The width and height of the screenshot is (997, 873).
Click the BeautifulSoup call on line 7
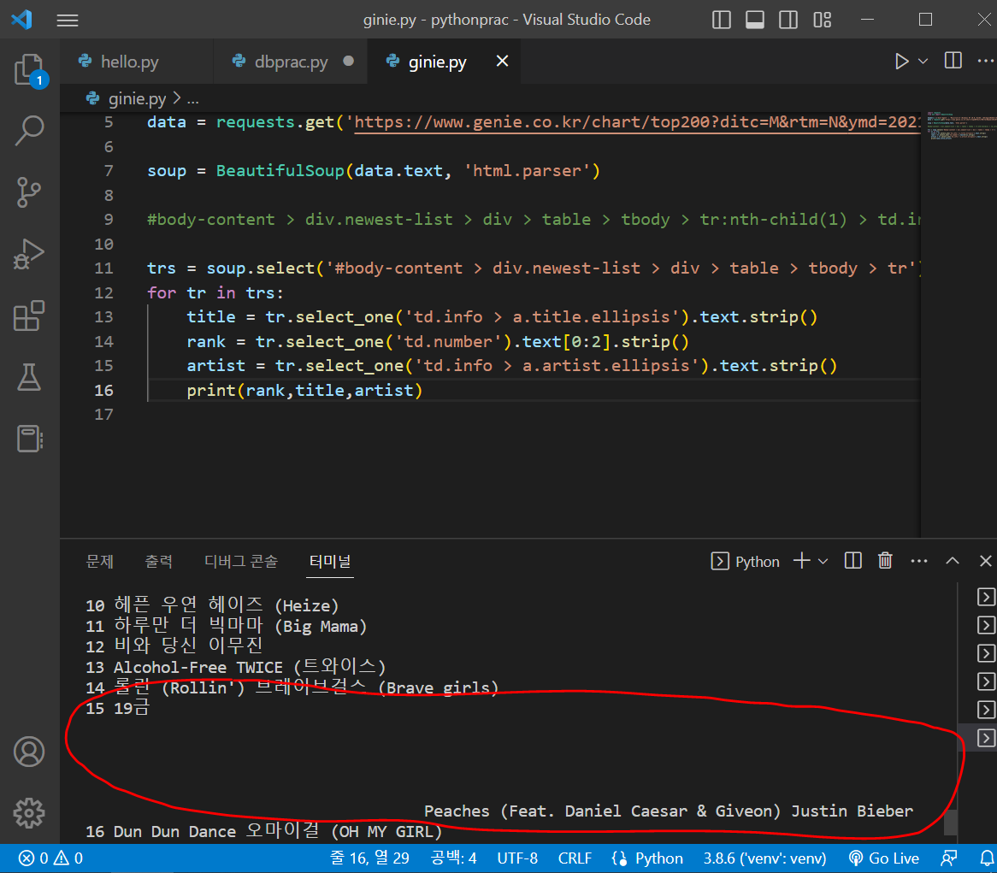(x=280, y=171)
